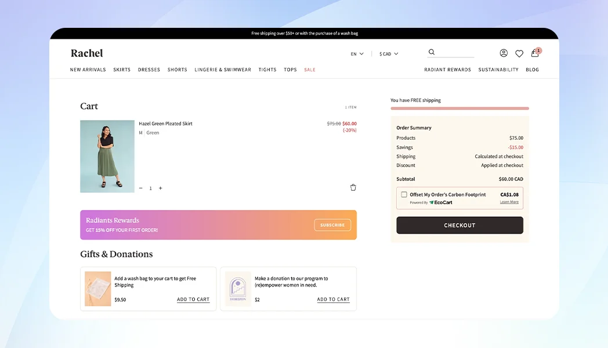Click the Rachel store logo
This screenshot has width=608, height=348.
tap(87, 53)
